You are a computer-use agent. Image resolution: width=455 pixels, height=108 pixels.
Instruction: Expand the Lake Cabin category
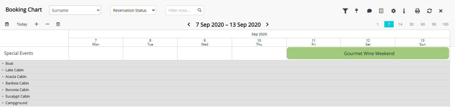tap(3, 70)
